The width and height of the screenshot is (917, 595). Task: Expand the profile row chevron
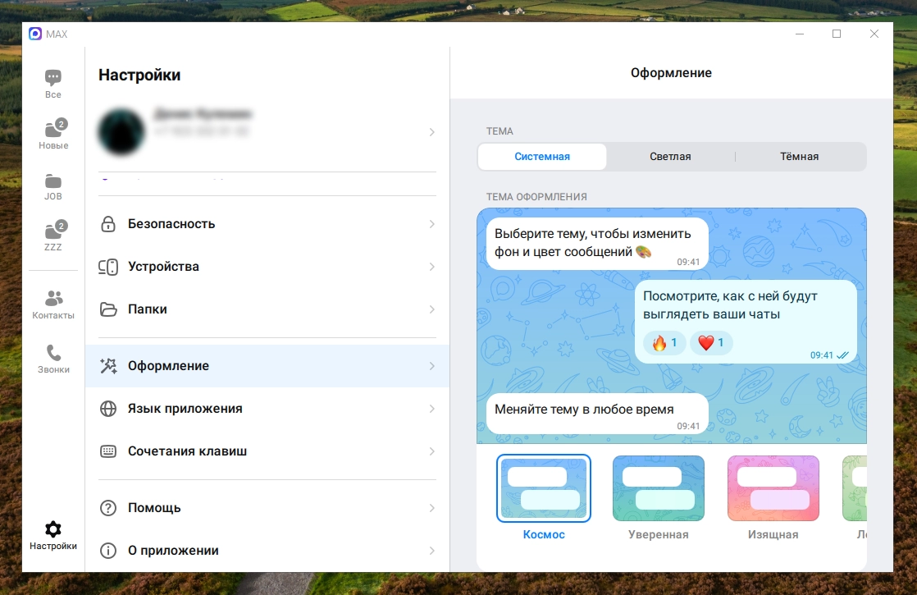(x=431, y=132)
